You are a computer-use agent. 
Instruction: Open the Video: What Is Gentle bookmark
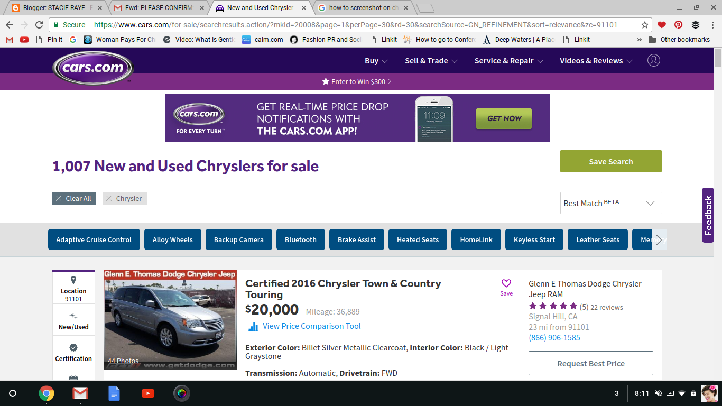click(x=199, y=40)
